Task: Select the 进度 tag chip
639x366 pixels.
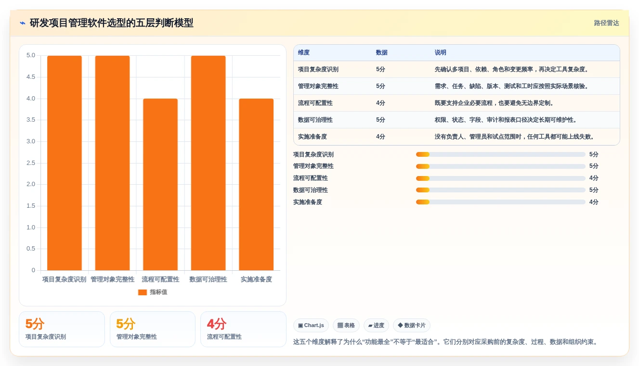Action: (376, 326)
